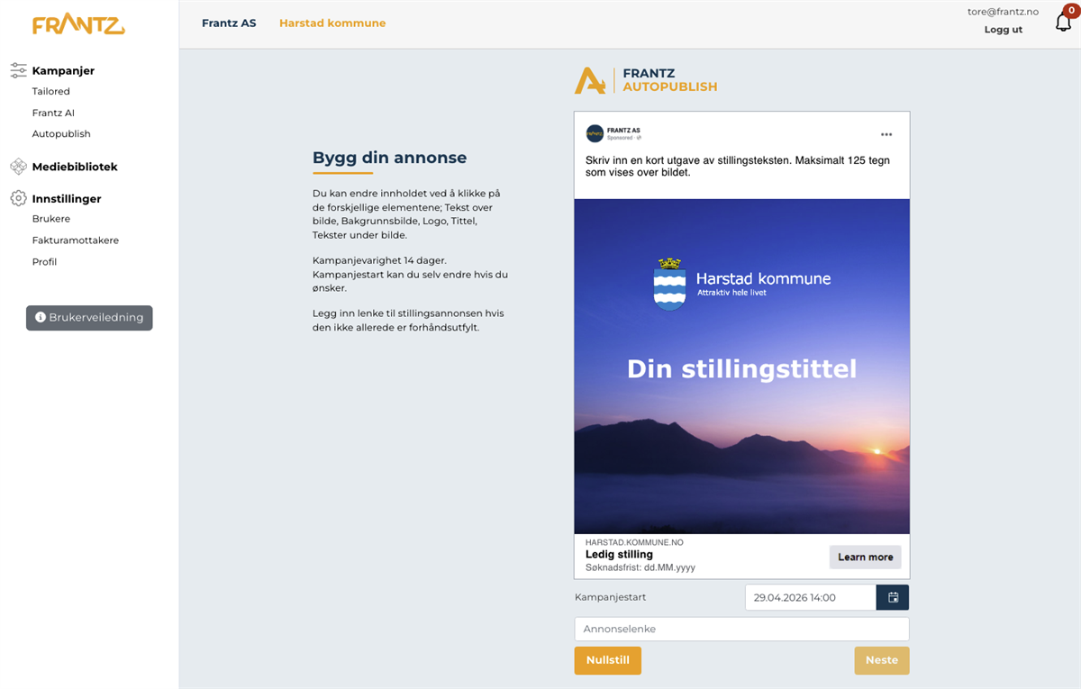Reset the ad with the Nullstill button
1081x689 pixels.
tap(607, 660)
